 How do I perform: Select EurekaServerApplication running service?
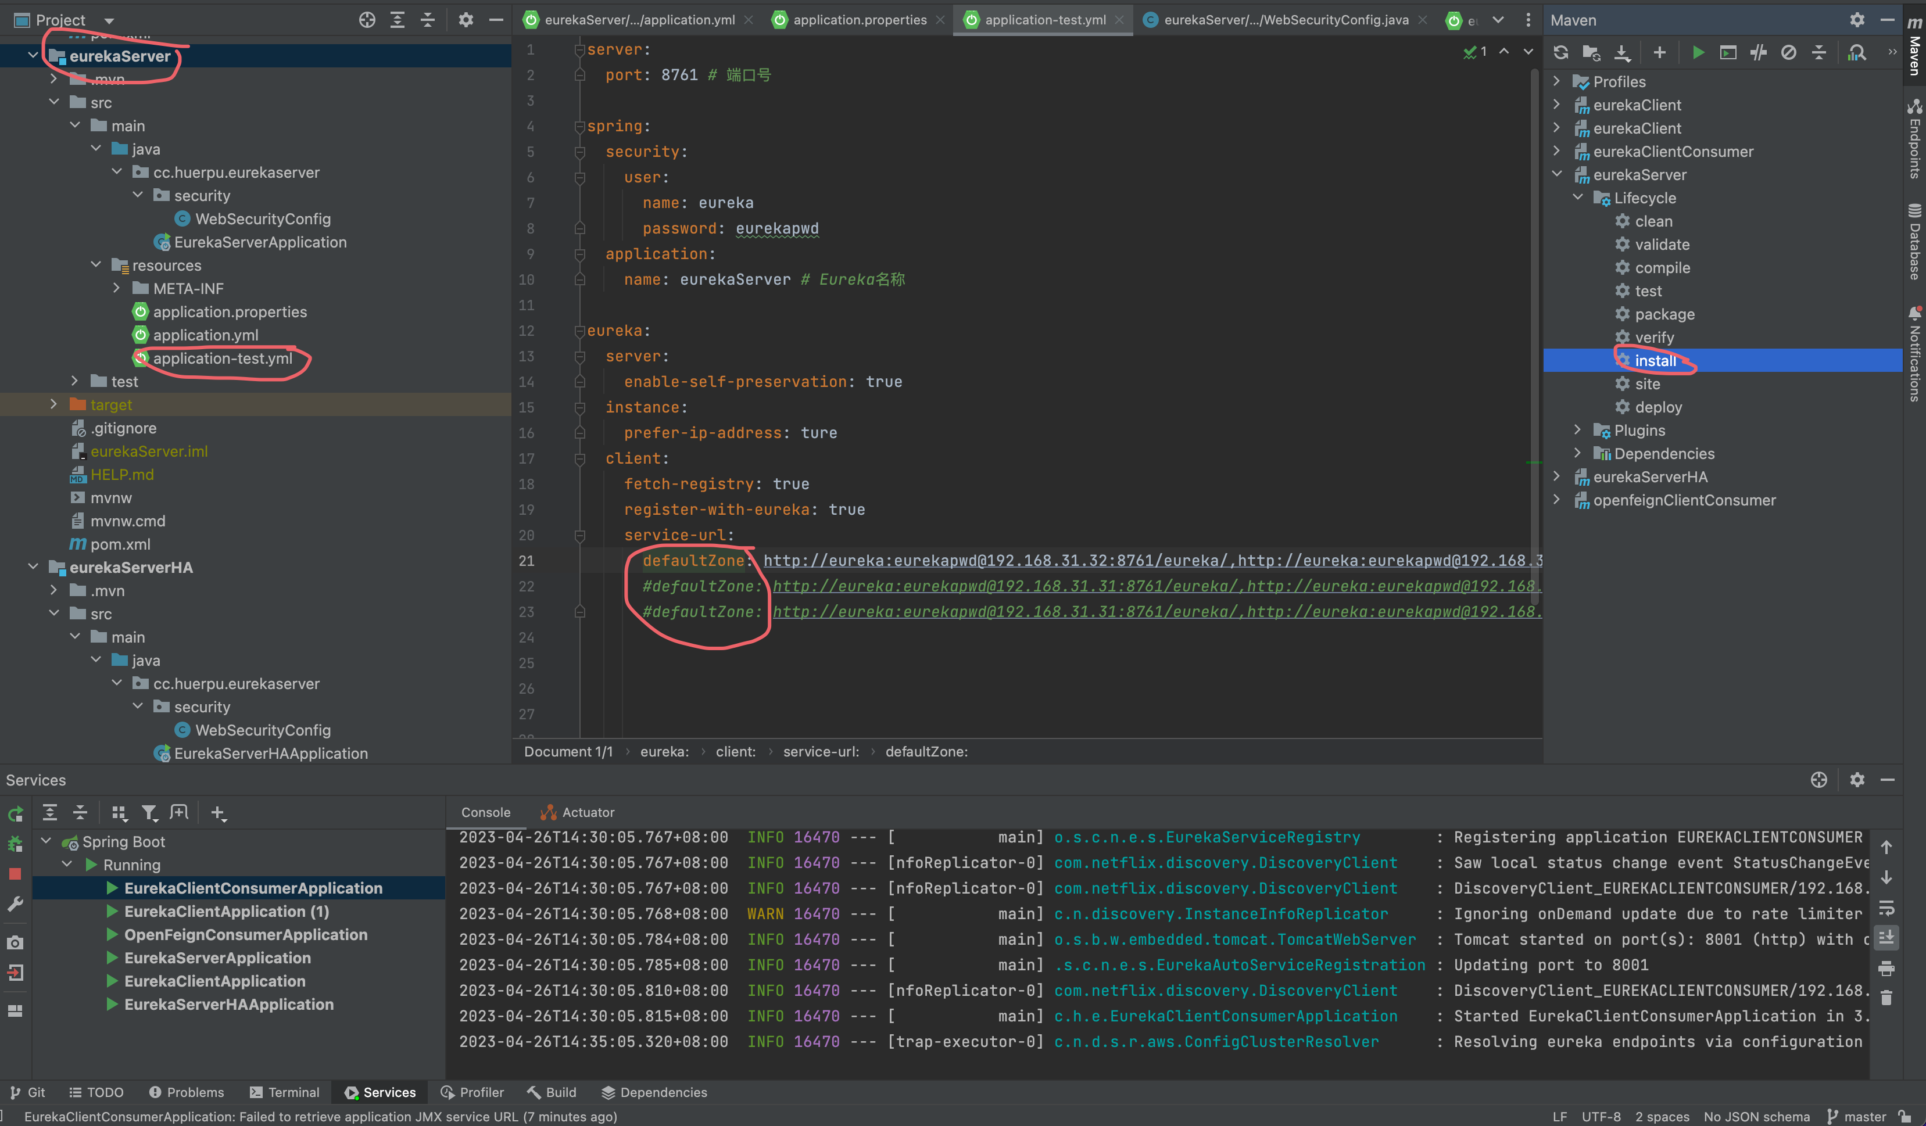pos(217,957)
